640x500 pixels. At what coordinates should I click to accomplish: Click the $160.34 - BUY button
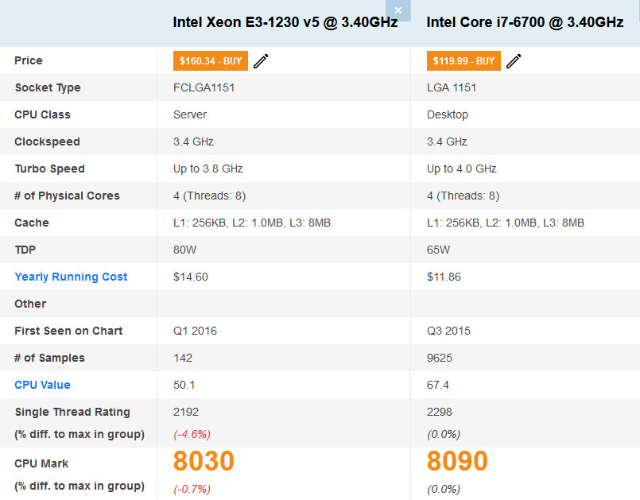click(211, 61)
